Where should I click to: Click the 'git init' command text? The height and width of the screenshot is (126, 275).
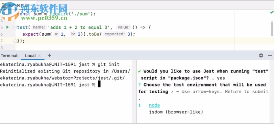pos(108,65)
